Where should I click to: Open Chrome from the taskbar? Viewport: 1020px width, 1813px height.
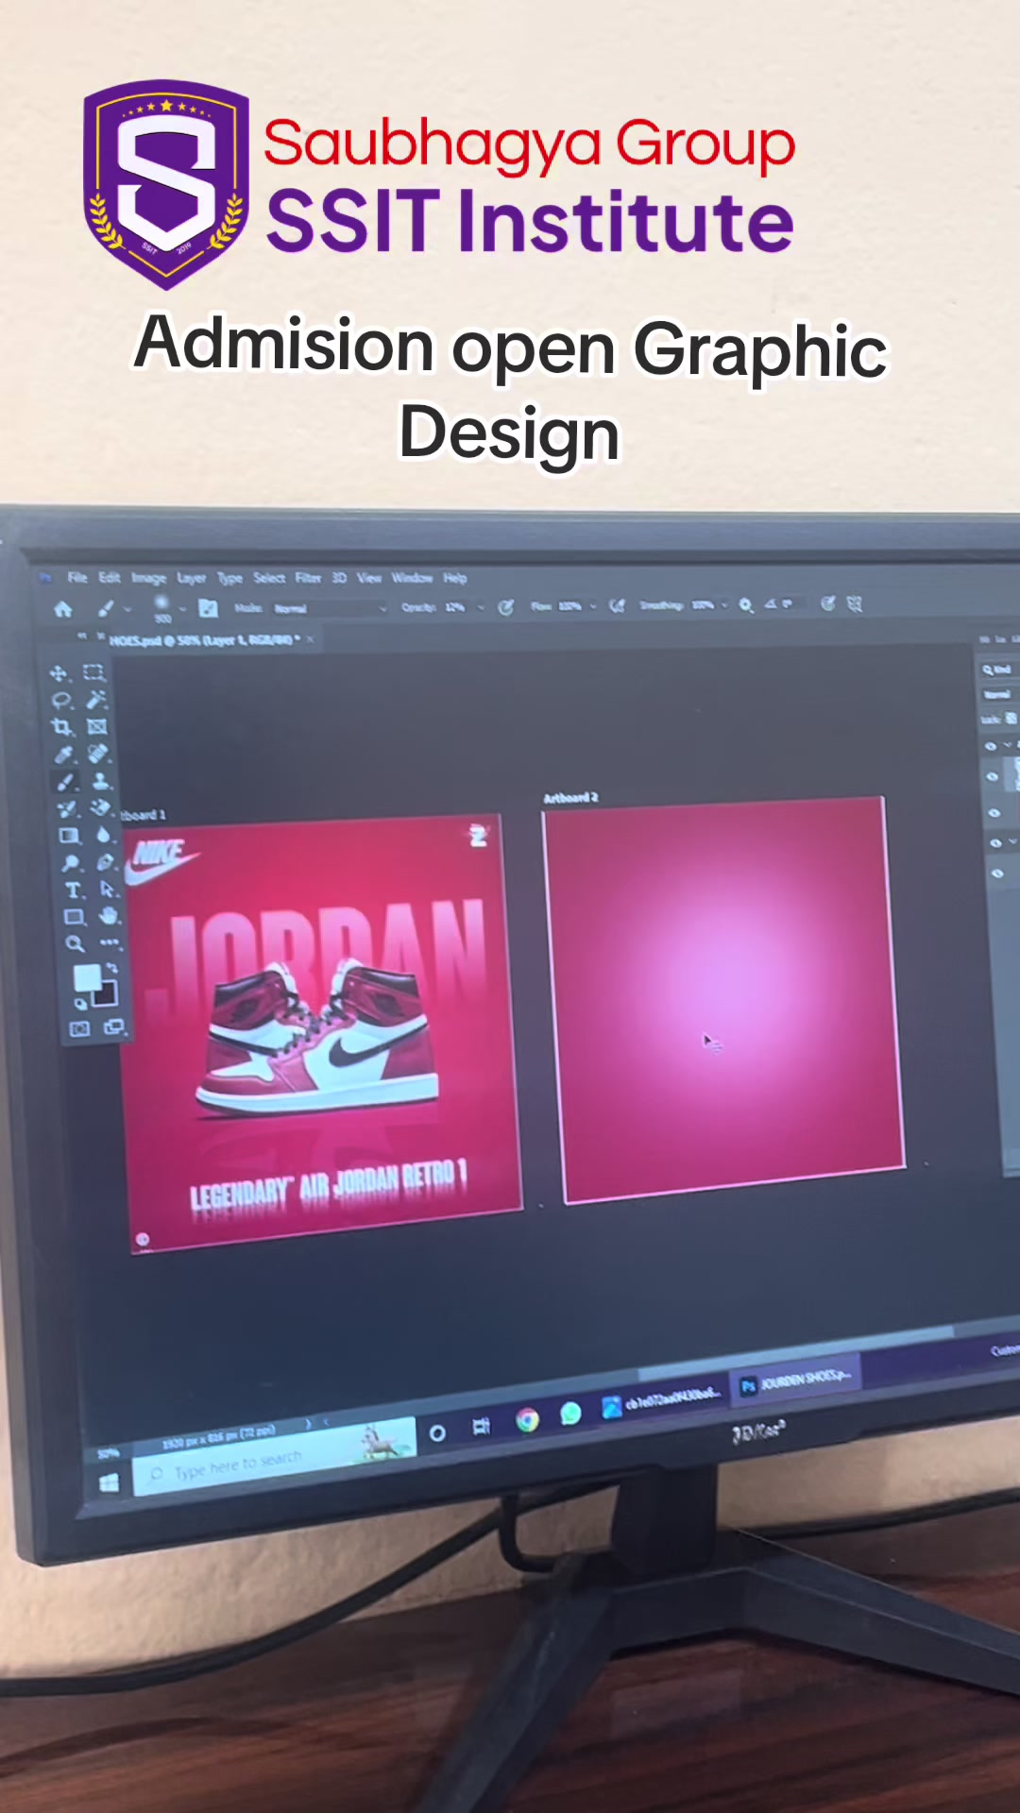tap(527, 1419)
